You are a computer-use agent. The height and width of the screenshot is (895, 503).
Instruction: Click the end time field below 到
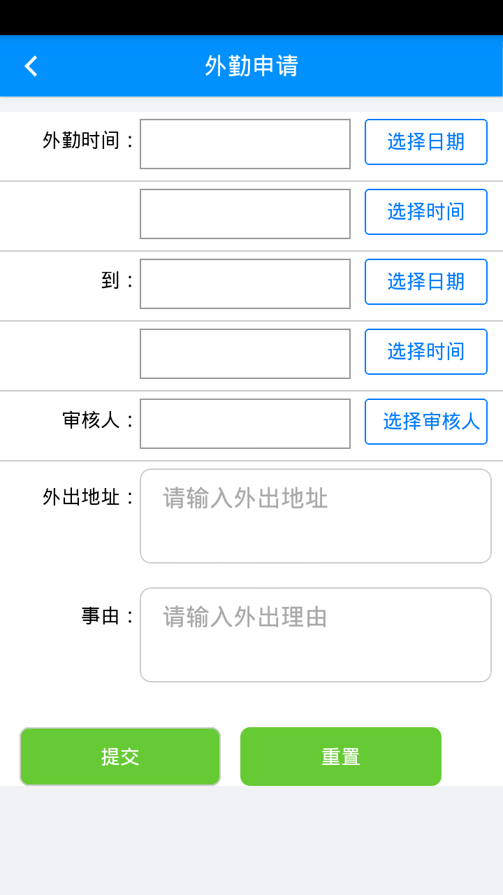point(245,354)
